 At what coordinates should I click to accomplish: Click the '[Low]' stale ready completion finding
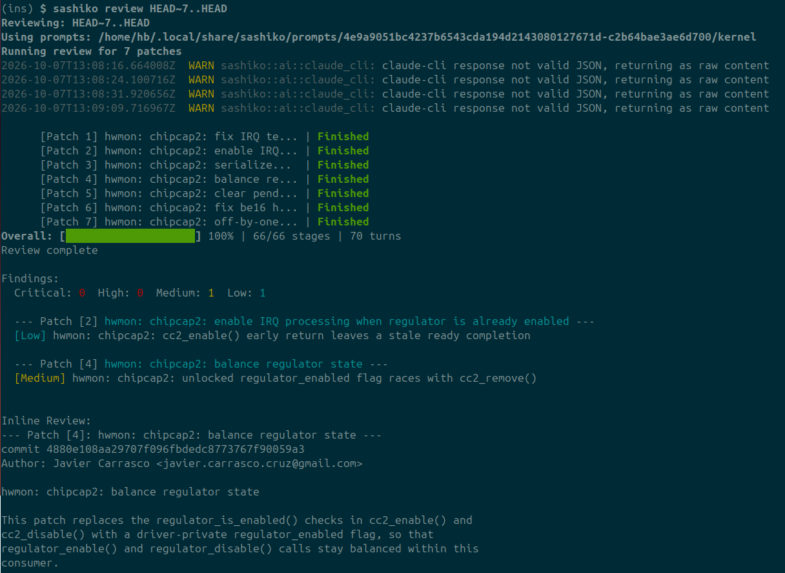[272, 335]
